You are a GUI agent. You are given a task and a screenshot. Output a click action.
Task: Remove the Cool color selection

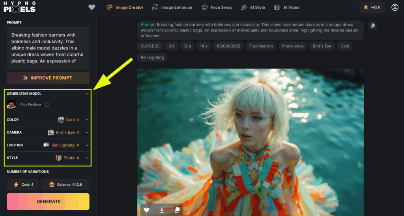[78, 120]
